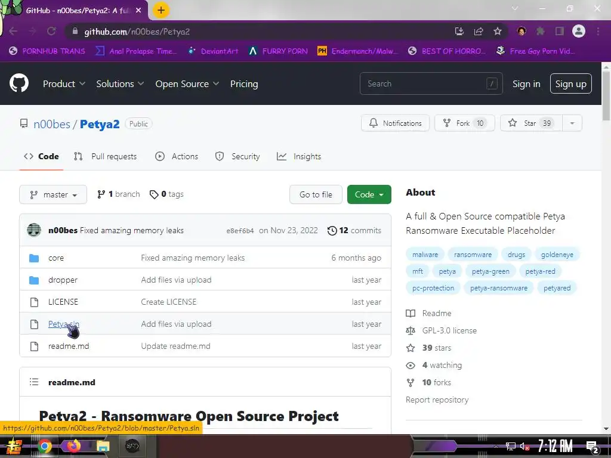Click Go to file button
The image size is (611, 458).
pyautogui.click(x=316, y=194)
